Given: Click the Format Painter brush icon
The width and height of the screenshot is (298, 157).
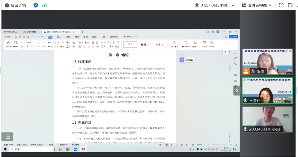Looking at the screenshot, I should 9,43.
